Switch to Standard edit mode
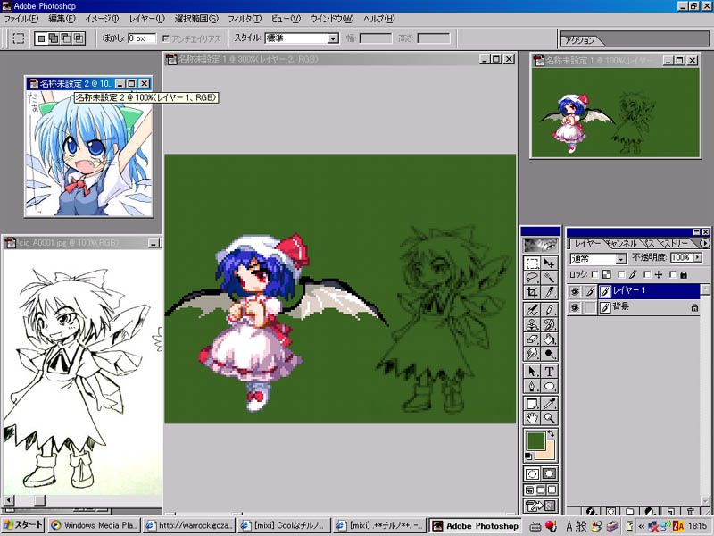 click(532, 473)
